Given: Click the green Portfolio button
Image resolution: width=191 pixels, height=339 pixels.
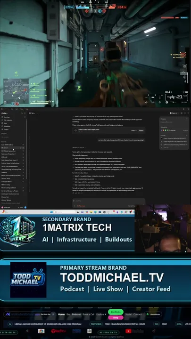Looking at the screenshot, I should pyautogui.click(x=116, y=312).
